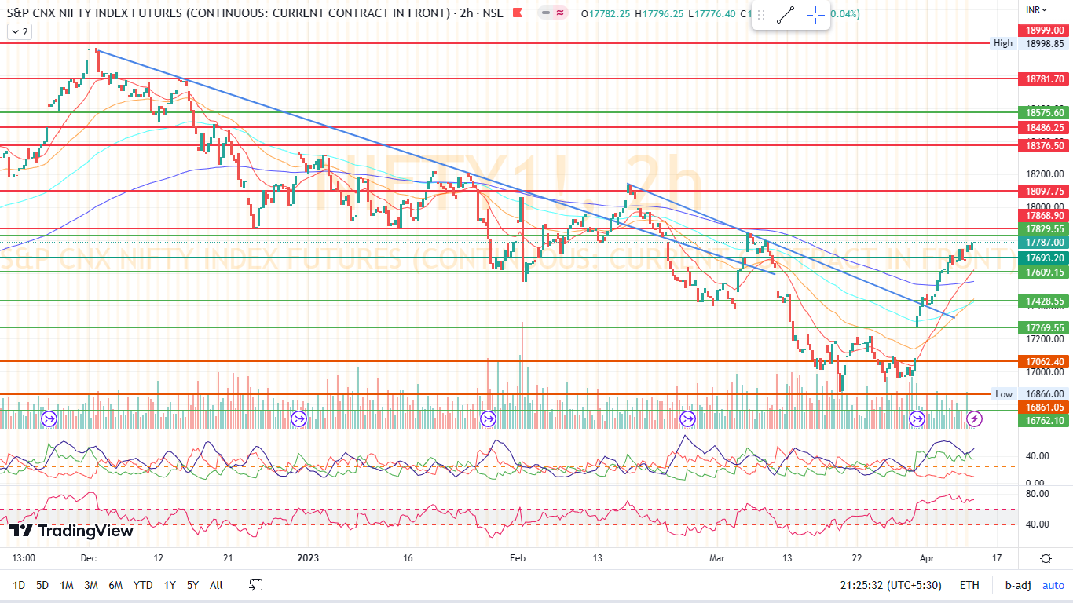
Task: Click the 17062.40 orange price label
Action: (1045, 361)
